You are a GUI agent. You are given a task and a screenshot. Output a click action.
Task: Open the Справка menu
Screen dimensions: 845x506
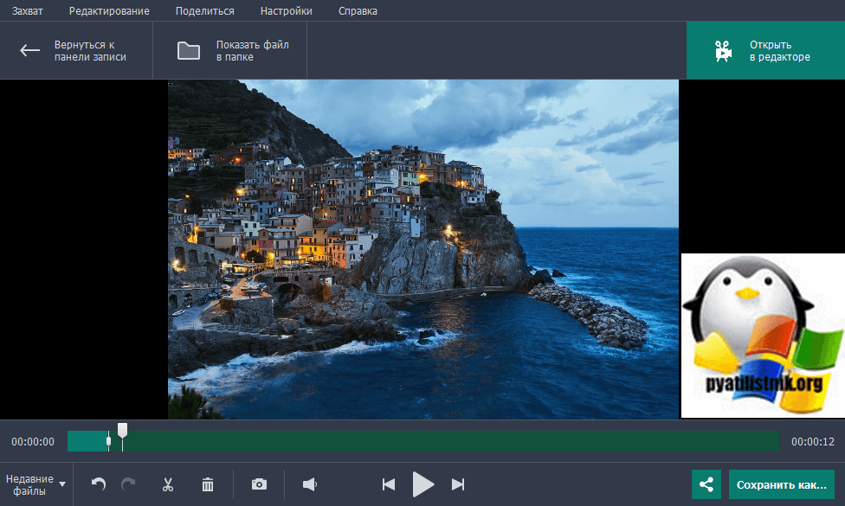(x=356, y=11)
